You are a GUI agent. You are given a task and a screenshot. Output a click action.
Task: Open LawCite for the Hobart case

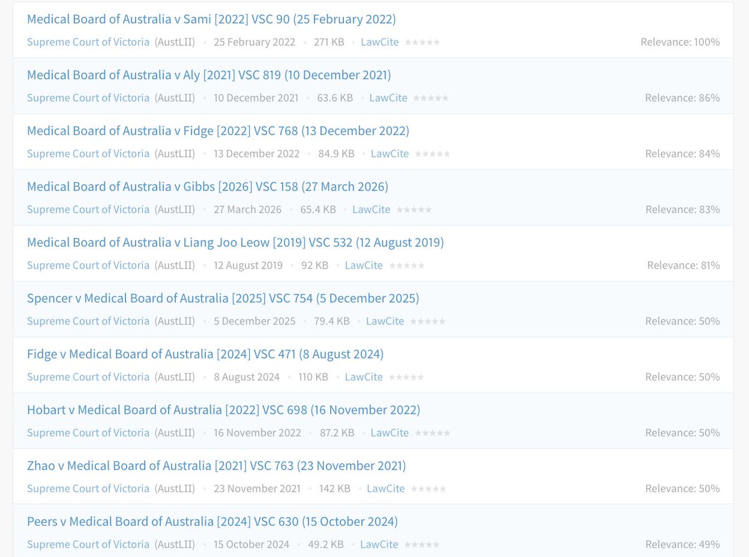(390, 432)
